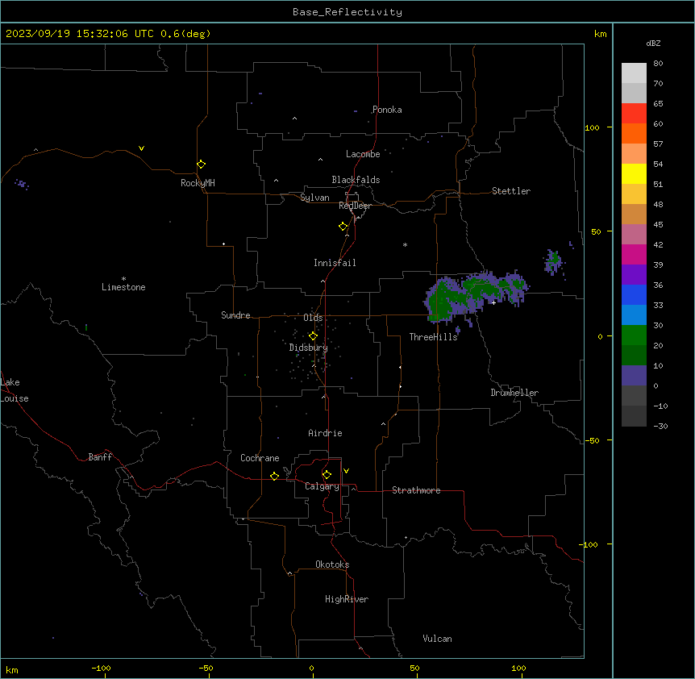Pick the yellow 54 dBZ legend swatch
Viewport: 695px width, 679px height.
(x=634, y=173)
